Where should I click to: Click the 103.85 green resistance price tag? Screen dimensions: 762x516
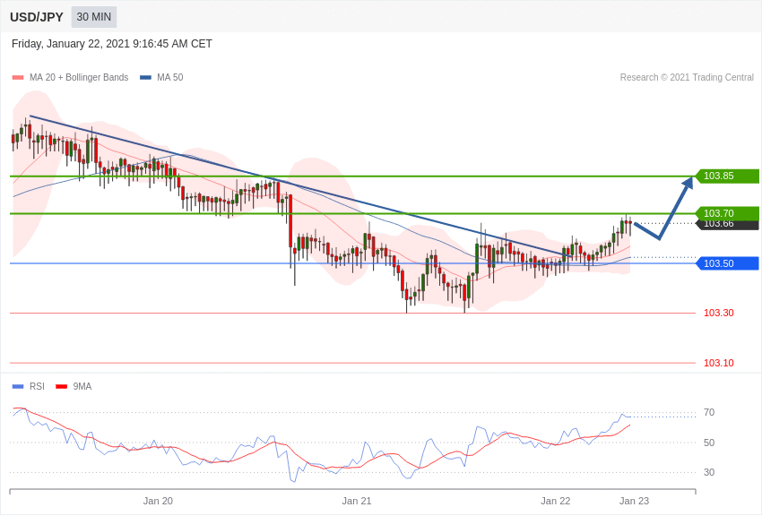[728, 176]
